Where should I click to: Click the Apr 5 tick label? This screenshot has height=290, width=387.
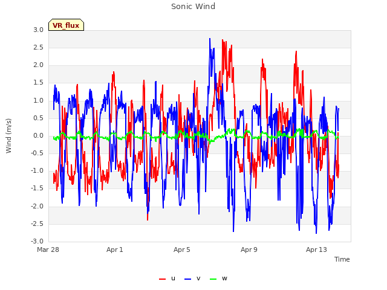(x=182, y=250)
